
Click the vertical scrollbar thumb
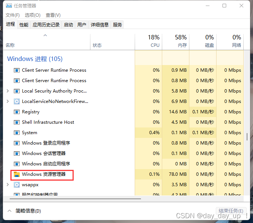coord(247,137)
